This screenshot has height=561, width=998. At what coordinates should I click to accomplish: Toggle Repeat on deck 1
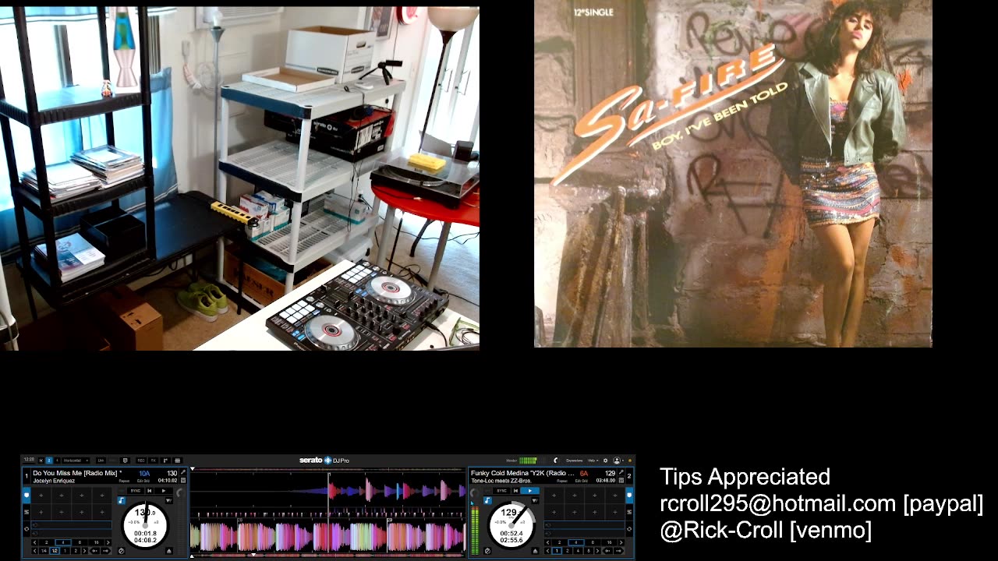(x=124, y=481)
